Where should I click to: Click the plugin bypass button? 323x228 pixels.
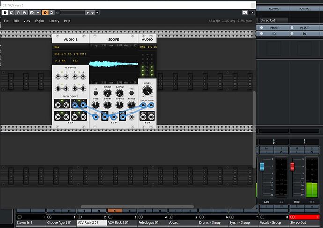tap(11, 13)
